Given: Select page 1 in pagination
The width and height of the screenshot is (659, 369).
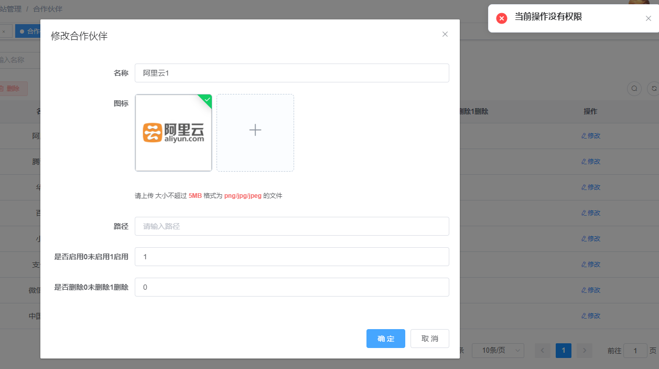Looking at the screenshot, I should (x=564, y=350).
